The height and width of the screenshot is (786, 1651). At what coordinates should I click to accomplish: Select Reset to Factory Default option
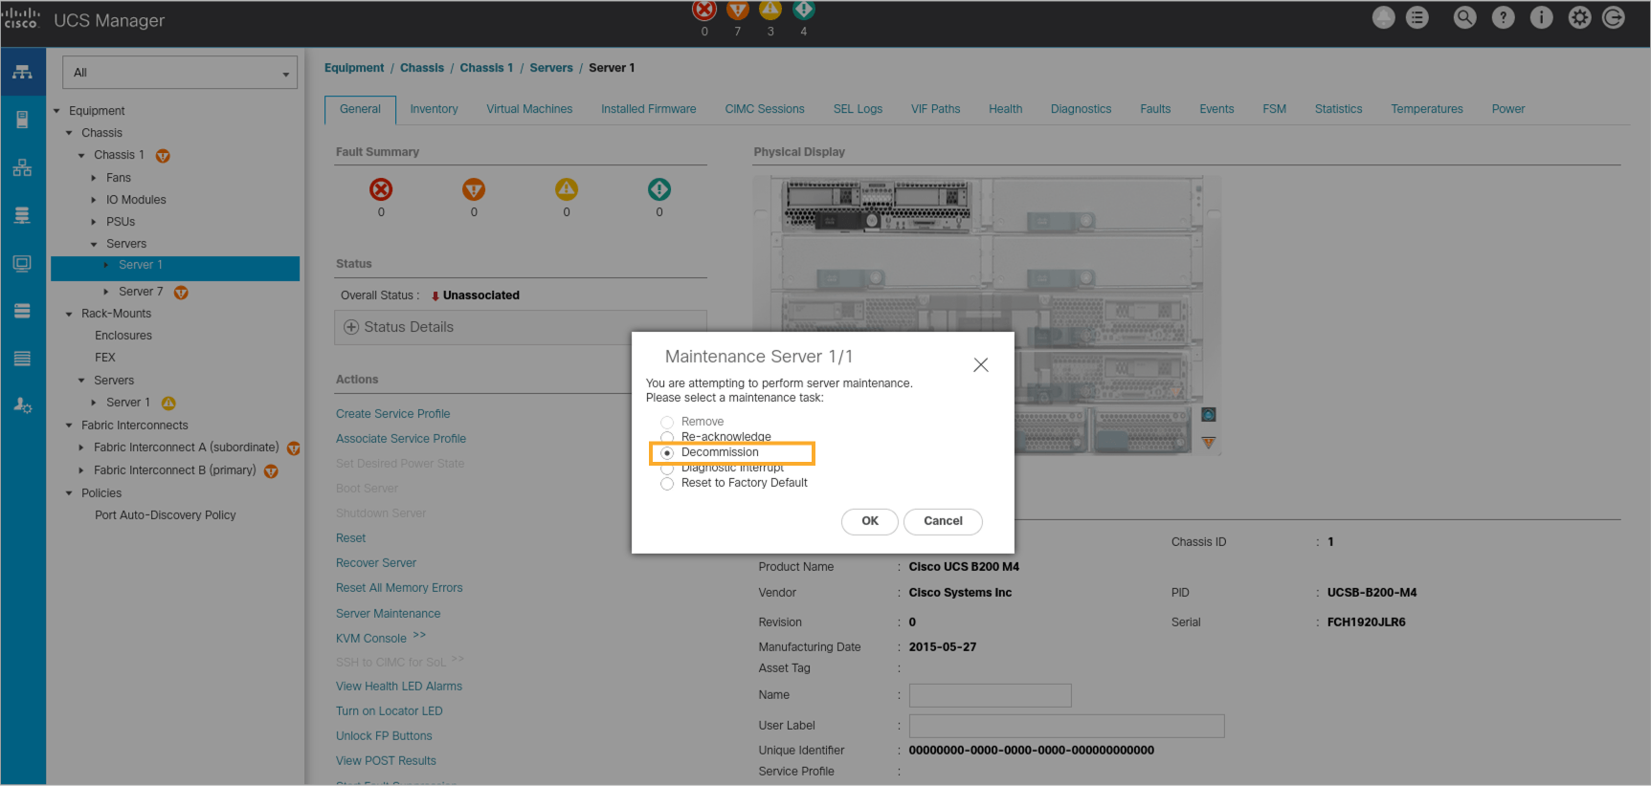click(x=667, y=484)
